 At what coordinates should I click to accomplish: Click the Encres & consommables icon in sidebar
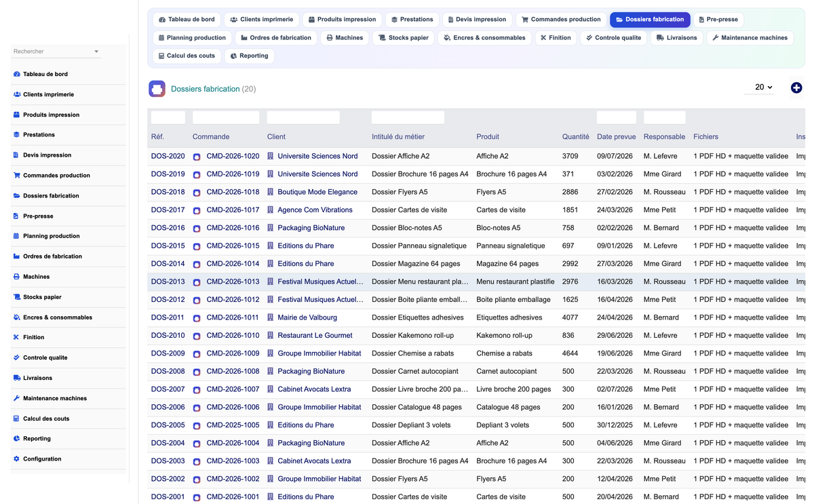(16, 317)
